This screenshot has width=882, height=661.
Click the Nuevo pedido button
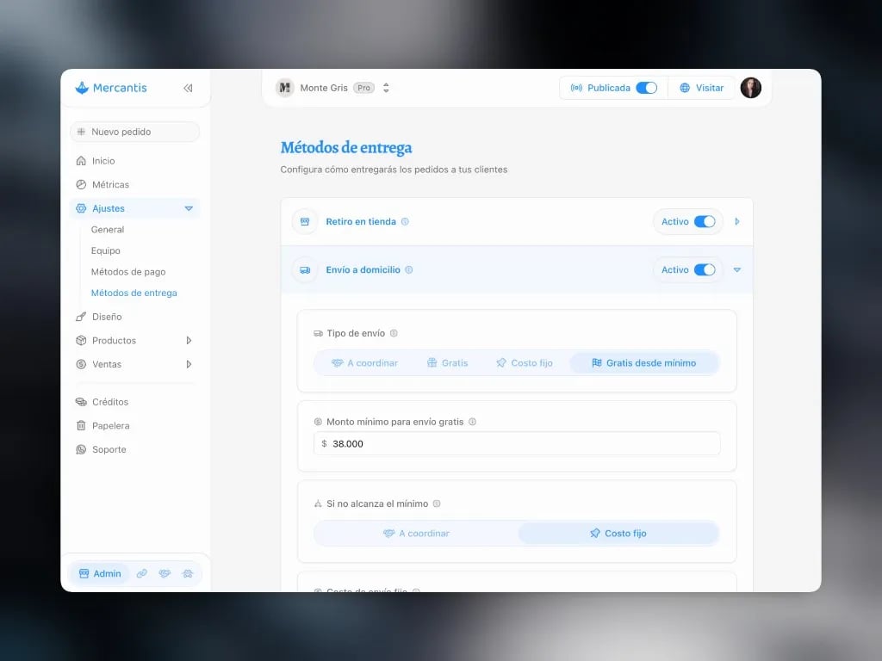(x=134, y=132)
